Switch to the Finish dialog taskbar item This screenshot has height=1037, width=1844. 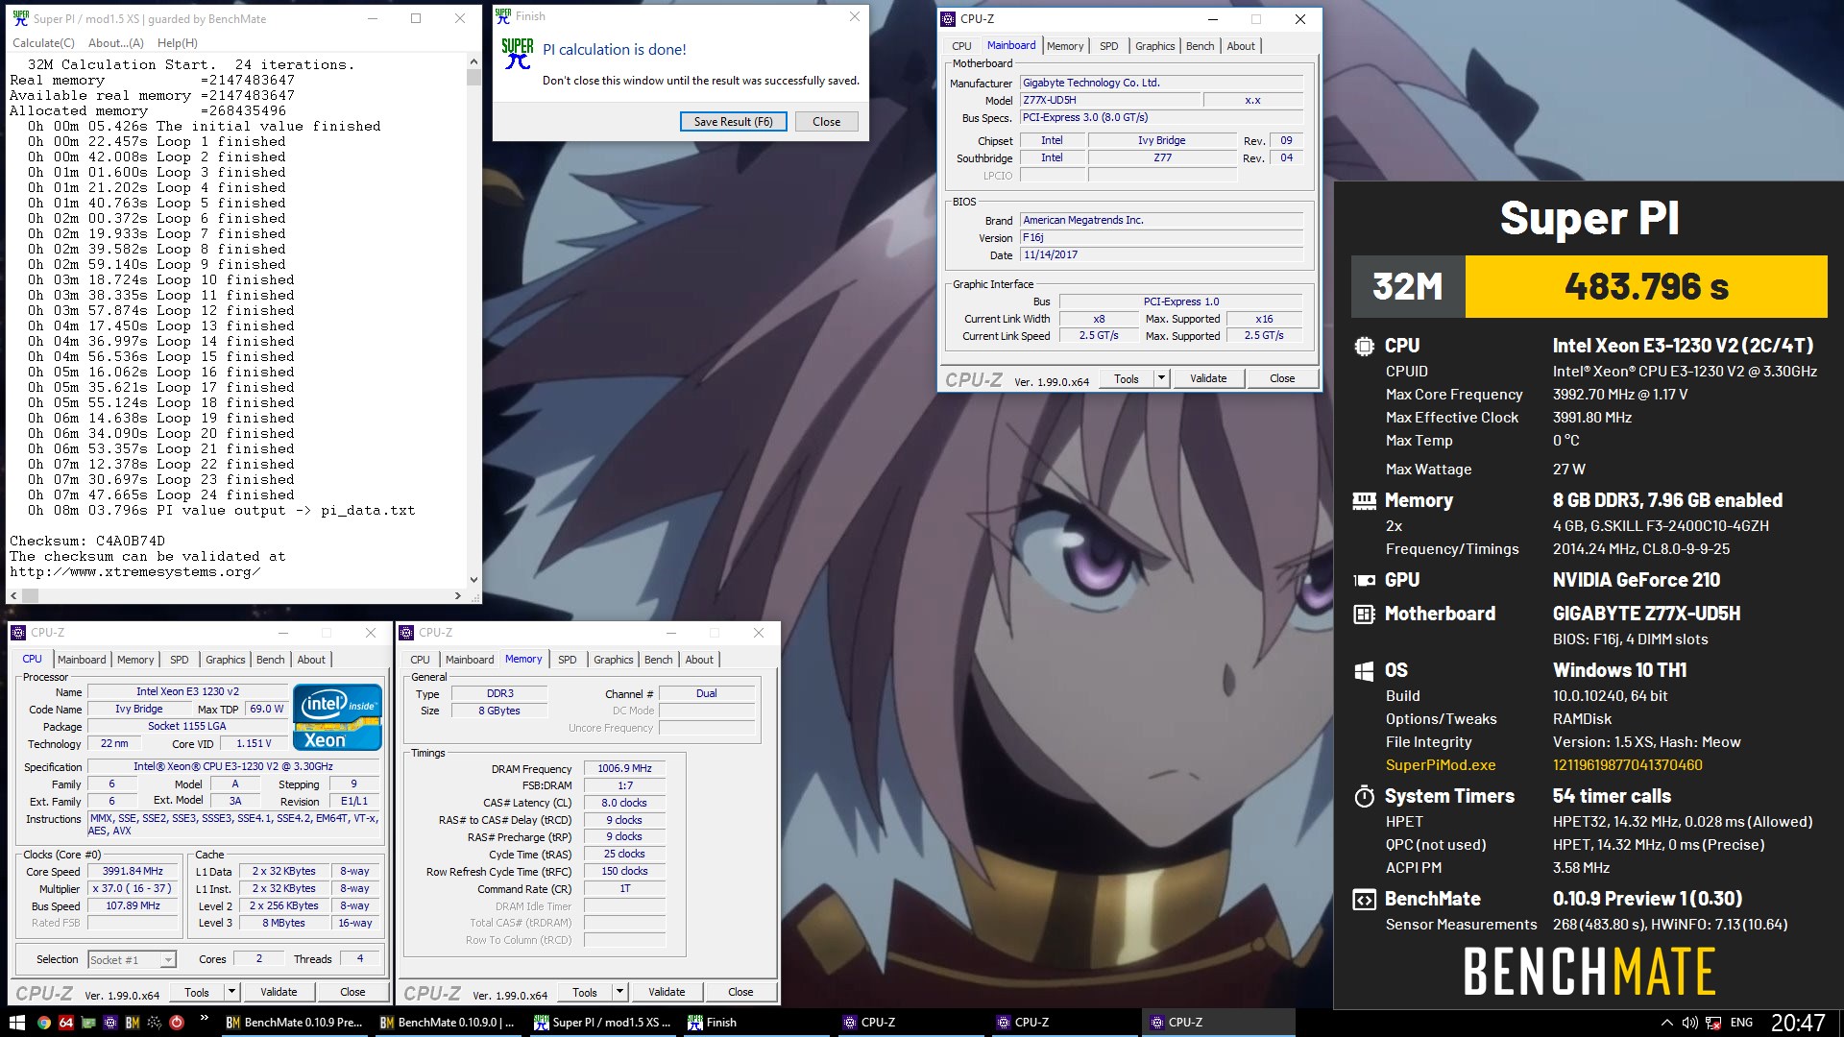coord(756,1023)
